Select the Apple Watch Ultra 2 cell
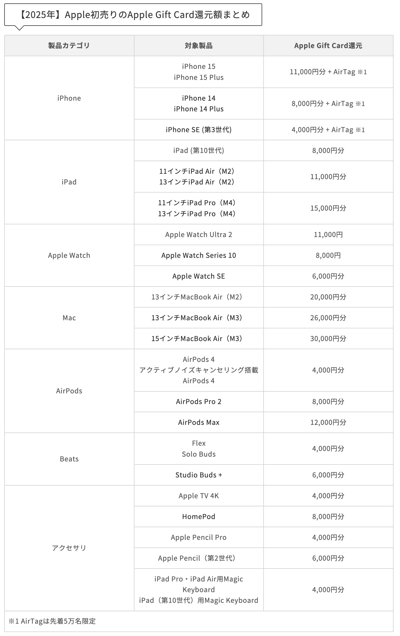This screenshot has height=636, width=400. 199,234
